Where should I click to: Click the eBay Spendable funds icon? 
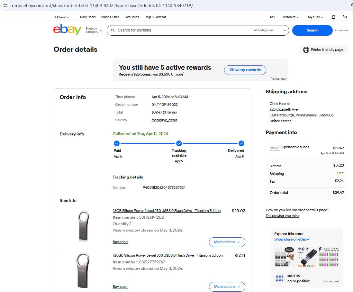pos(274,148)
